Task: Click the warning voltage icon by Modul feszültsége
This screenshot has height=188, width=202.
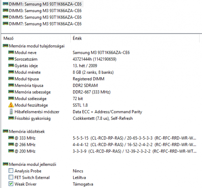Action: [x=11, y=105]
